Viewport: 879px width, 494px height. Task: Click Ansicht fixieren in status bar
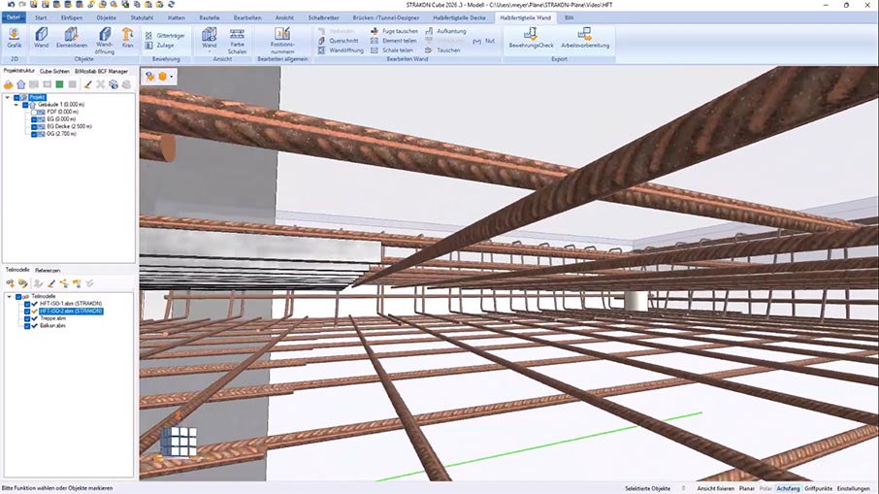[716, 488]
